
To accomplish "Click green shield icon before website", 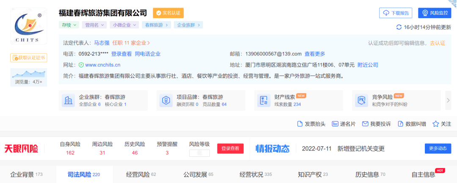I will coord(81,65).
